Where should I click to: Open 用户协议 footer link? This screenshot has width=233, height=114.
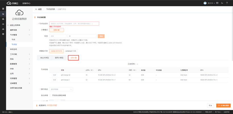218,112
